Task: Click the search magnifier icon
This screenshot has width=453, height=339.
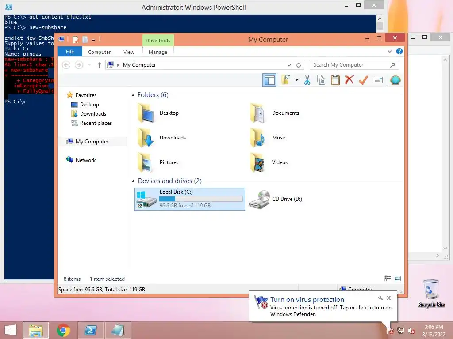Action: (x=392, y=65)
